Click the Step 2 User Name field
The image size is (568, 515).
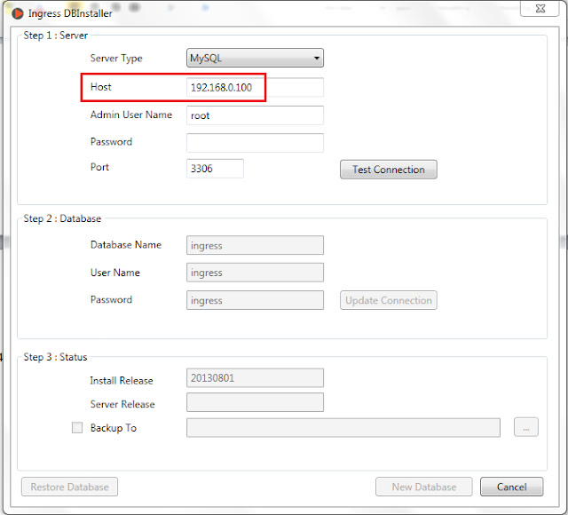pos(255,273)
